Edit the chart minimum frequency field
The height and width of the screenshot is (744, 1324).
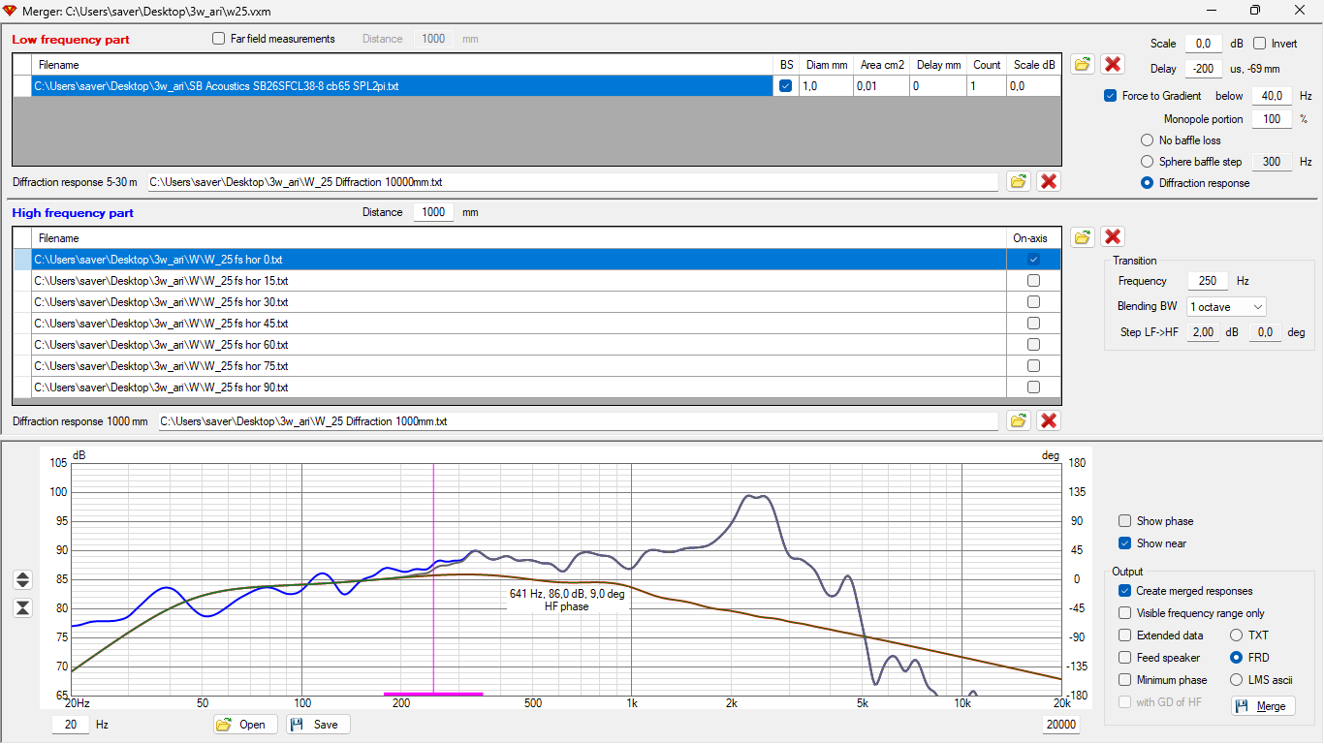(x=71, y=725)
